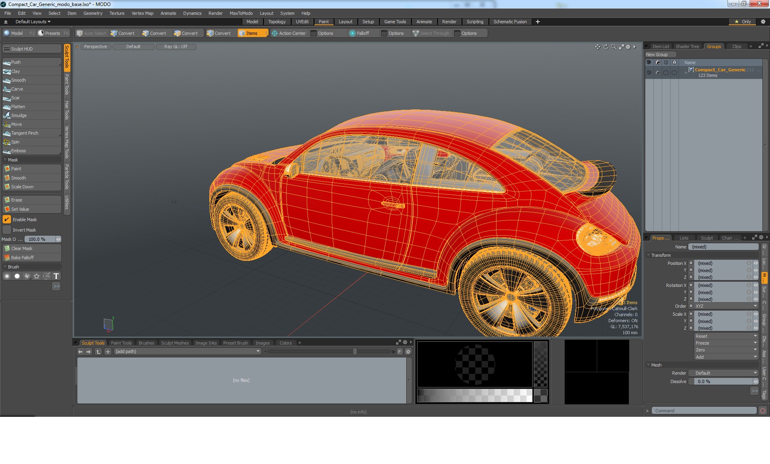Open the rotation Order XYZ dropdown

click(x=726, y=306)
